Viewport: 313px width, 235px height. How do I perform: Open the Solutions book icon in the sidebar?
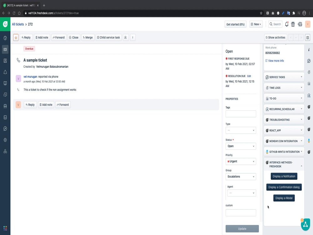click(x=5, y=83)
